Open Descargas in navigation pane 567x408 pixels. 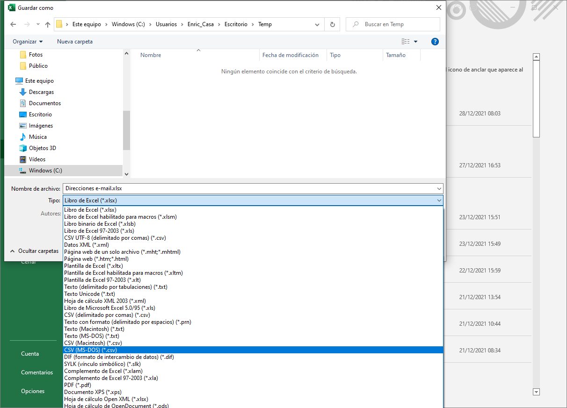pos(41,92)
